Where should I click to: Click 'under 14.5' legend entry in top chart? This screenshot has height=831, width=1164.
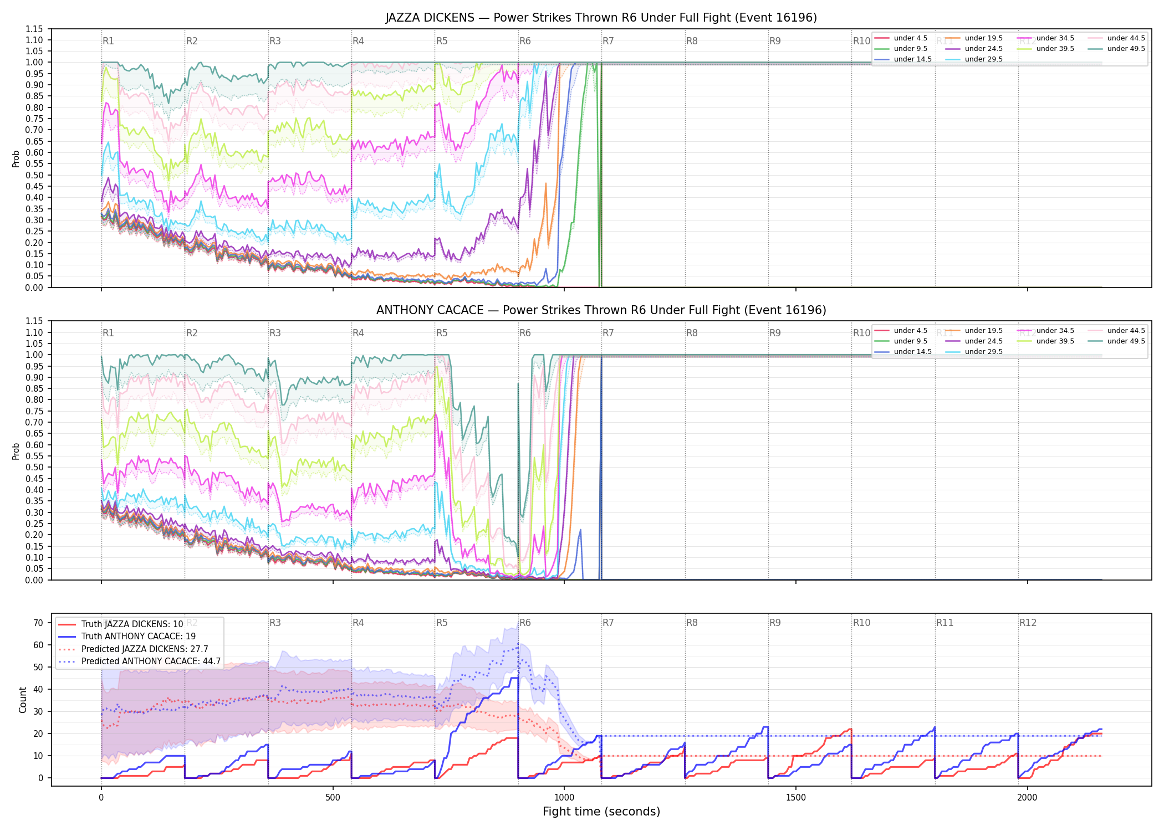[903, 59]
